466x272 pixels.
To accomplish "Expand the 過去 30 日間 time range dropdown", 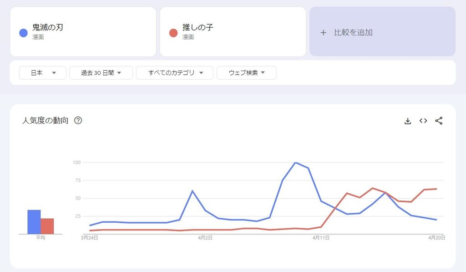I will point(101,73).
